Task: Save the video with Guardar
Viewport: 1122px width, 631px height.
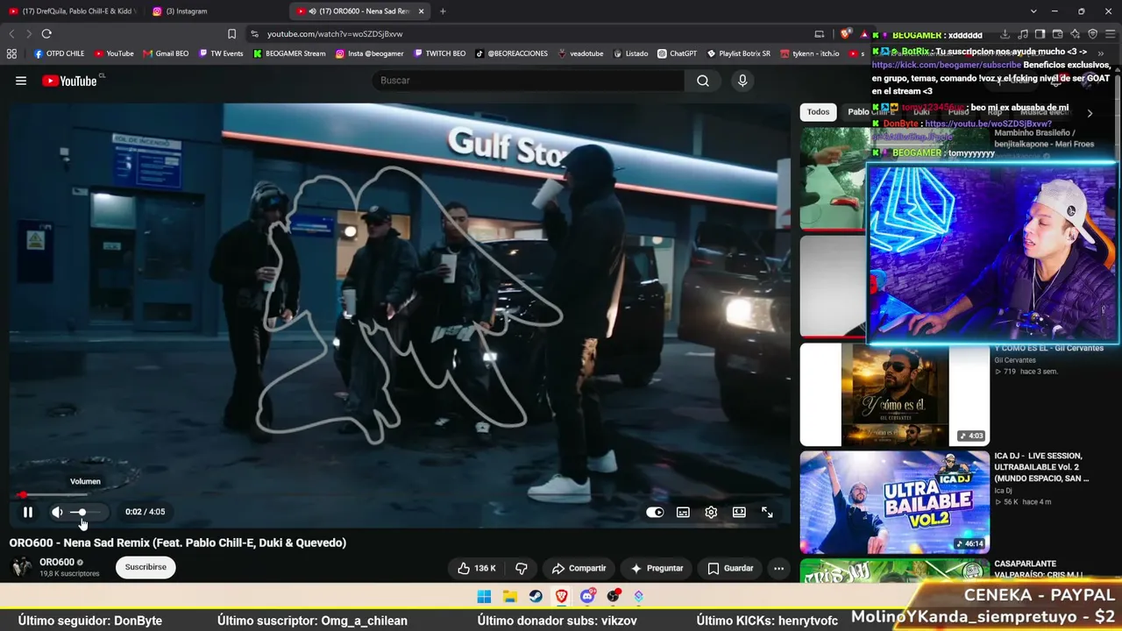Action: click(x=730, y=568)
